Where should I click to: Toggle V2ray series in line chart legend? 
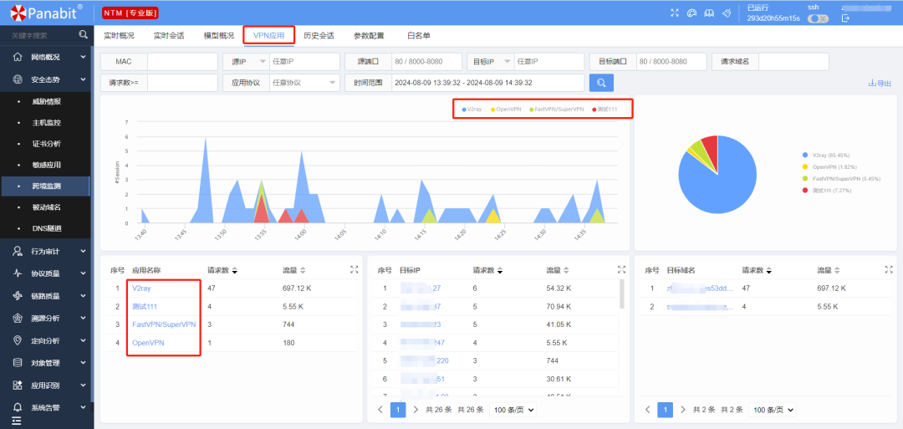pyautogui.click(x=472, y=109)
